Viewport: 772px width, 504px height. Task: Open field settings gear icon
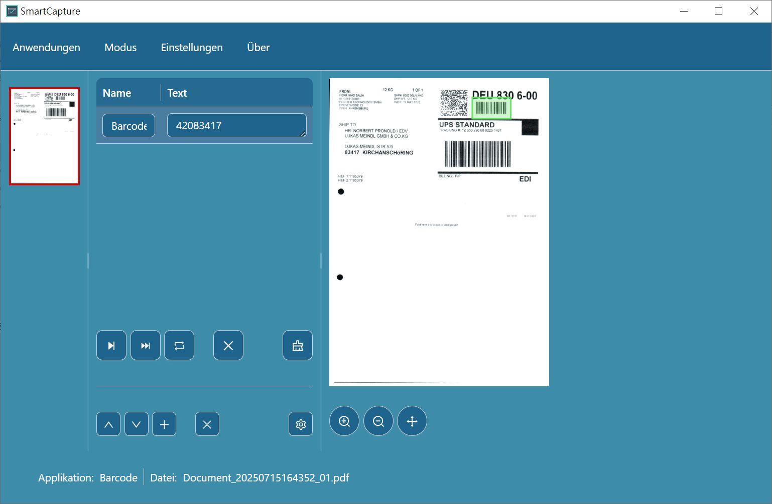(301, 424)
